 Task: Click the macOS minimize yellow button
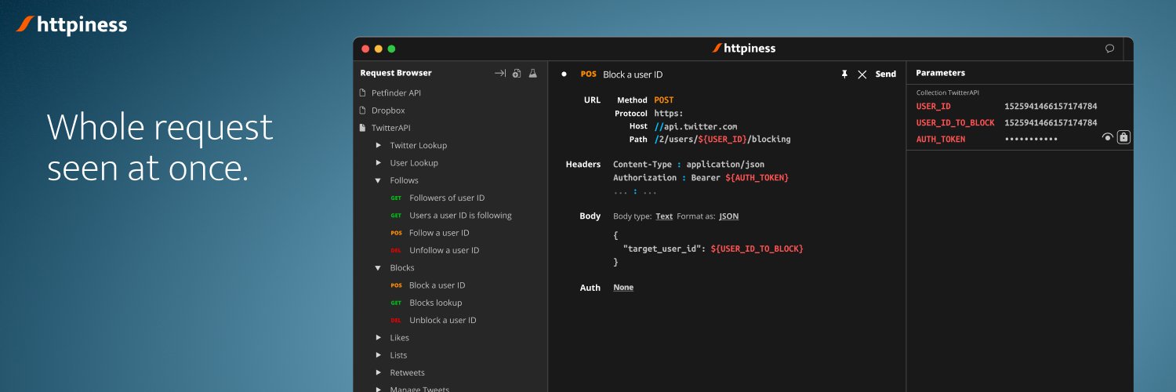coord(379,49)
